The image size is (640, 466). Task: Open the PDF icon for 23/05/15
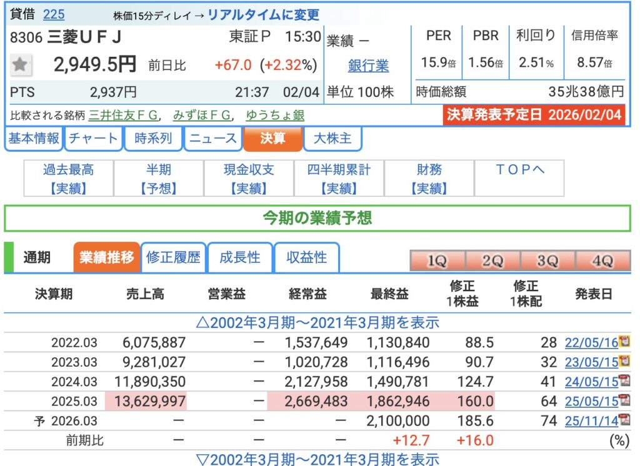point(623,362)
